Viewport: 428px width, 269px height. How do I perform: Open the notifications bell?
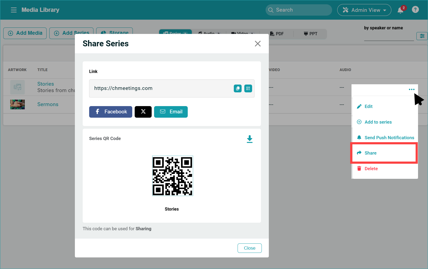click(x=400, y=10)
